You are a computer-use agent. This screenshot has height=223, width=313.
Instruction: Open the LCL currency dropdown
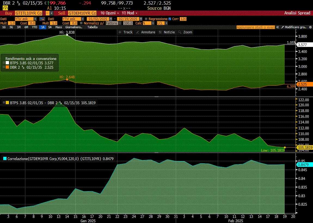coord(166,23)
